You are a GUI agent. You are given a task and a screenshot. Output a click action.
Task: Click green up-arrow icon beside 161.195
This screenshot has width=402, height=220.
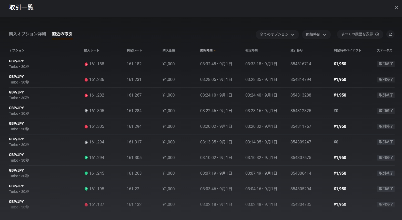86,189
